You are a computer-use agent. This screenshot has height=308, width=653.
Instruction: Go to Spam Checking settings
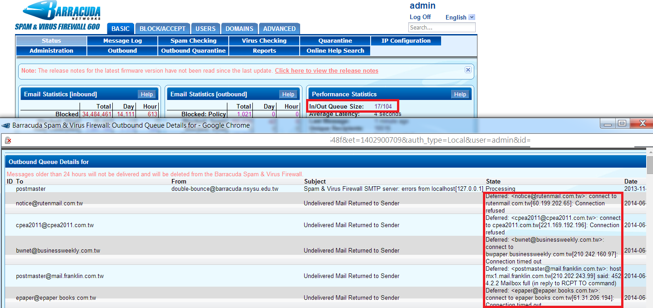pyautogui.click(x=193, y=40)
